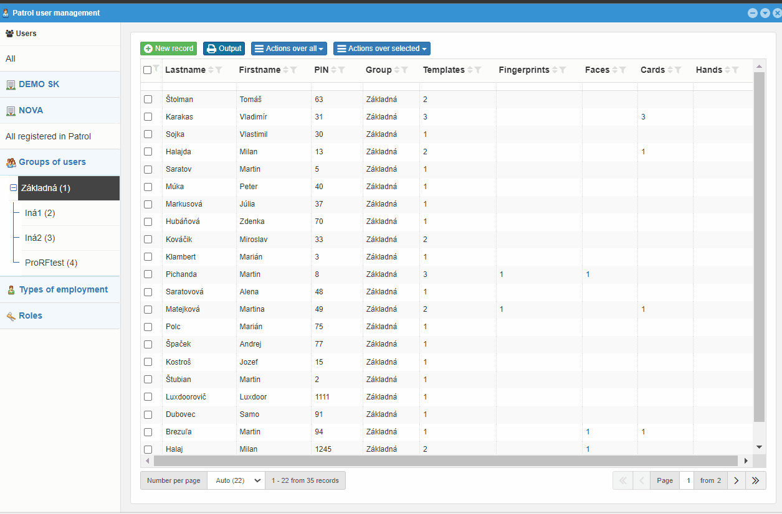The height and width of the screenshot is (514, 782).
Task: Open filter for Lastname column
Action: pos(218,70)
